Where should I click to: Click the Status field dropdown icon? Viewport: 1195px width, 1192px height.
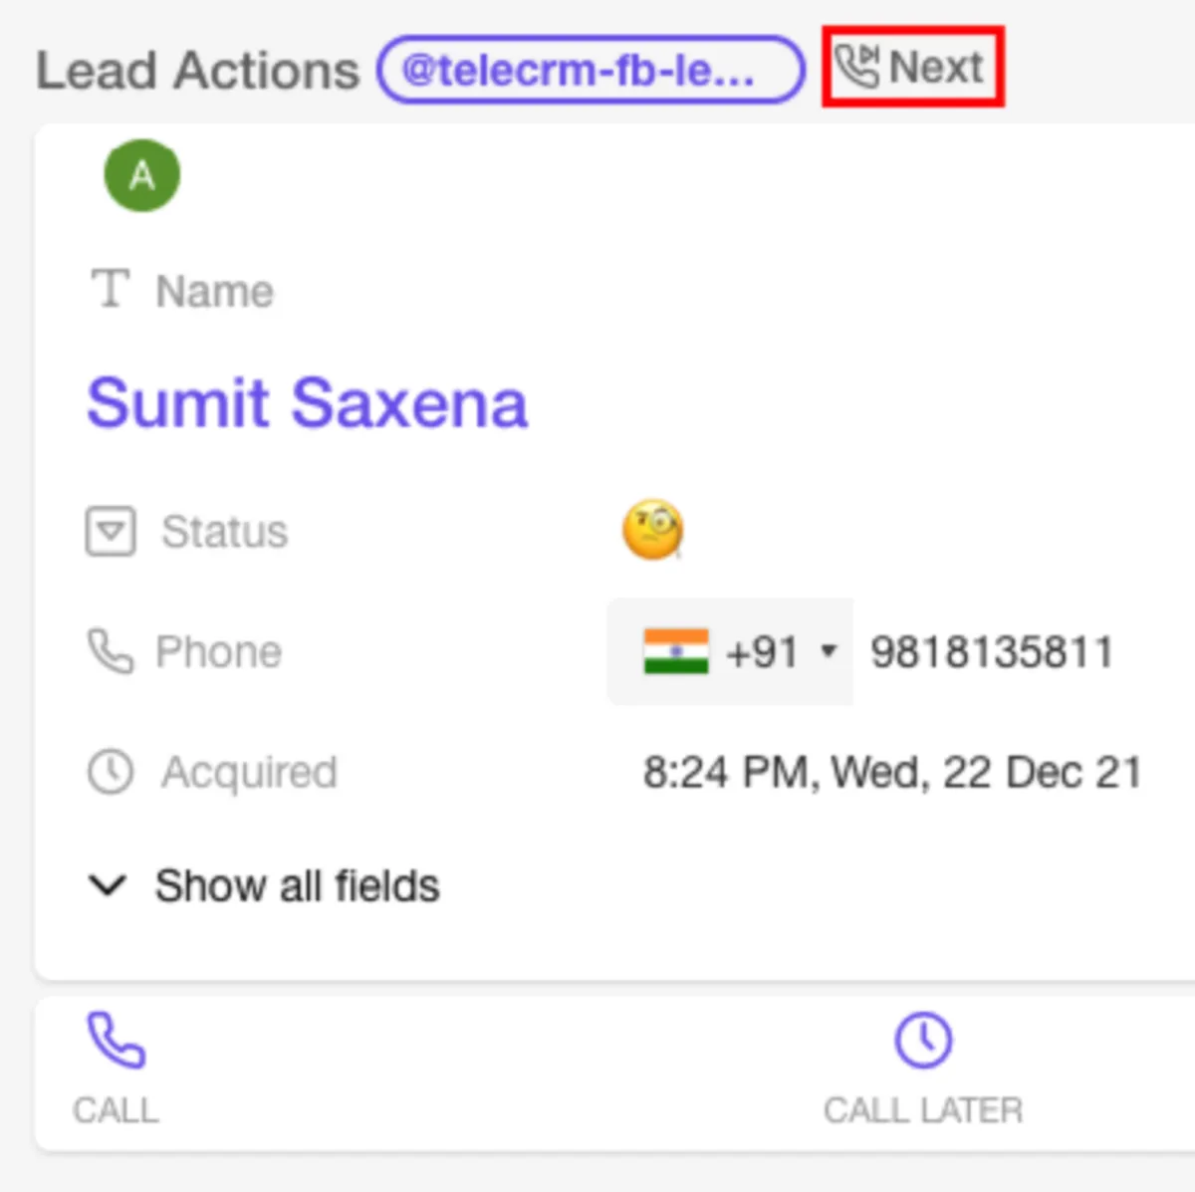point(110,531)
